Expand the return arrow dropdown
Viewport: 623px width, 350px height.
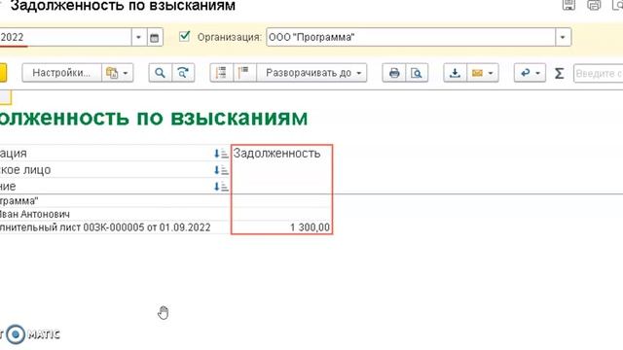[x=538, y=73]
